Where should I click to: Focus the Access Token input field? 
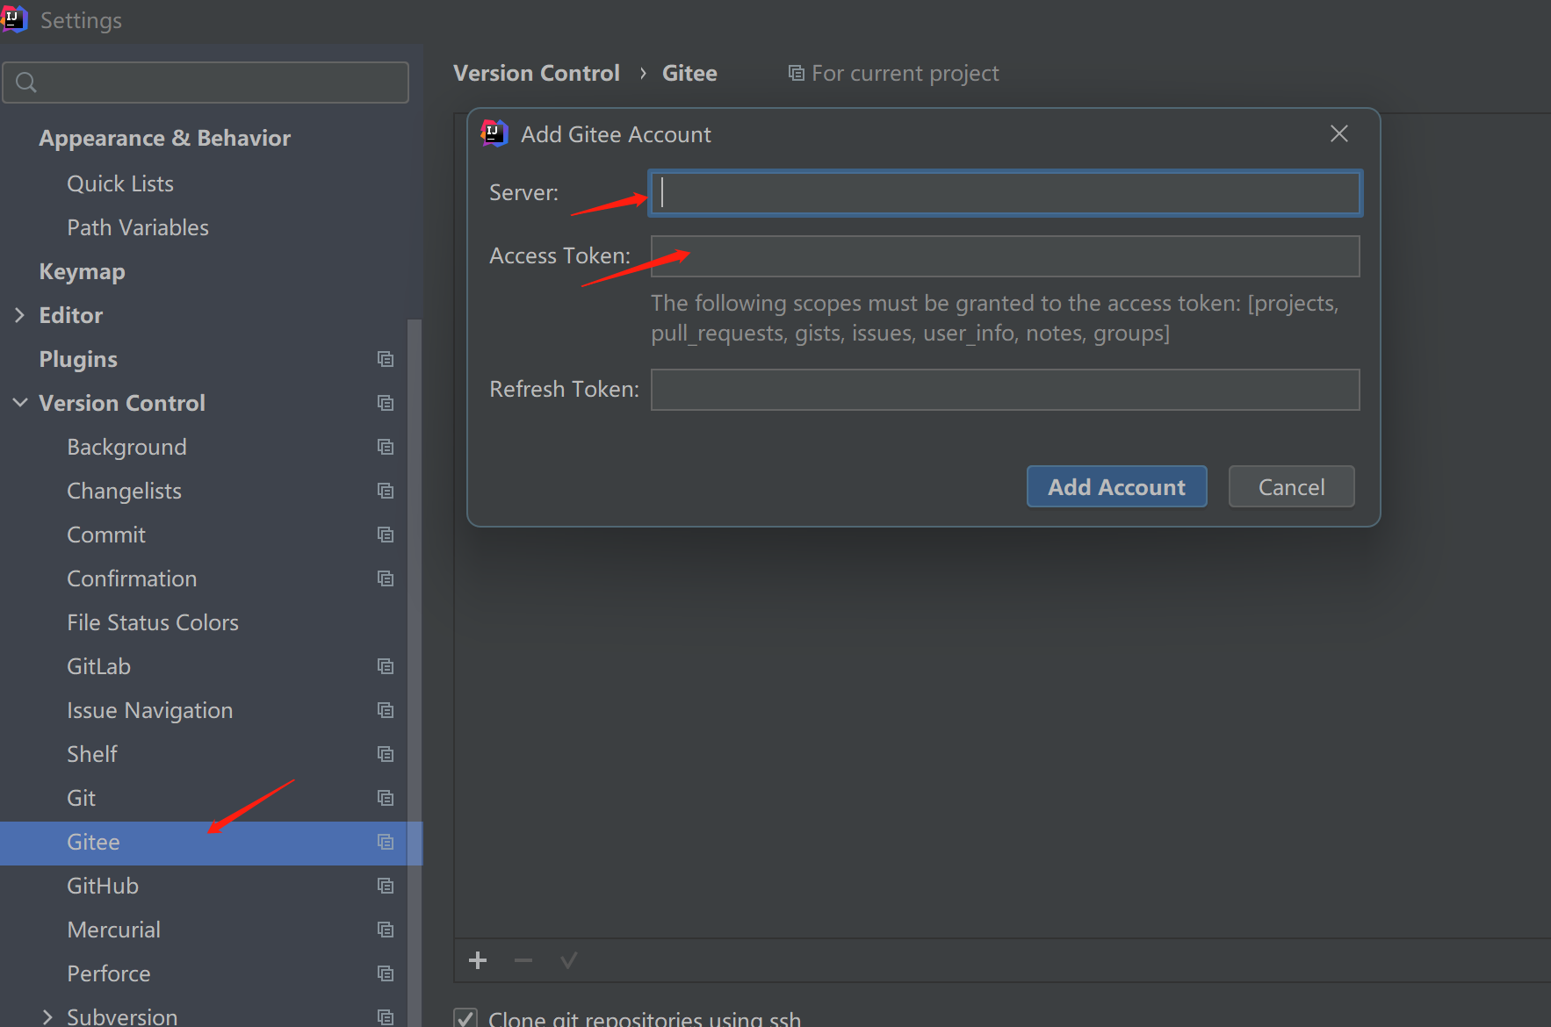pos(1006,256)
